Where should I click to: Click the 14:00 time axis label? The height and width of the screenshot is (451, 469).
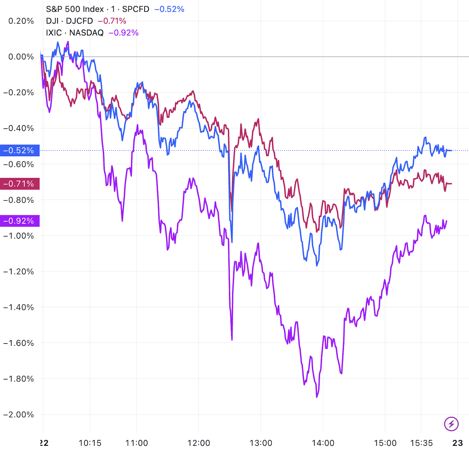click(323, 443)
